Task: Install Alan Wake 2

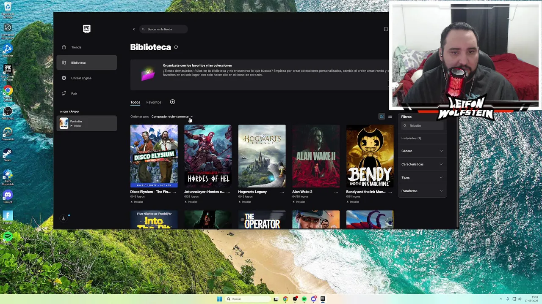Action: [x=299, y=202]
